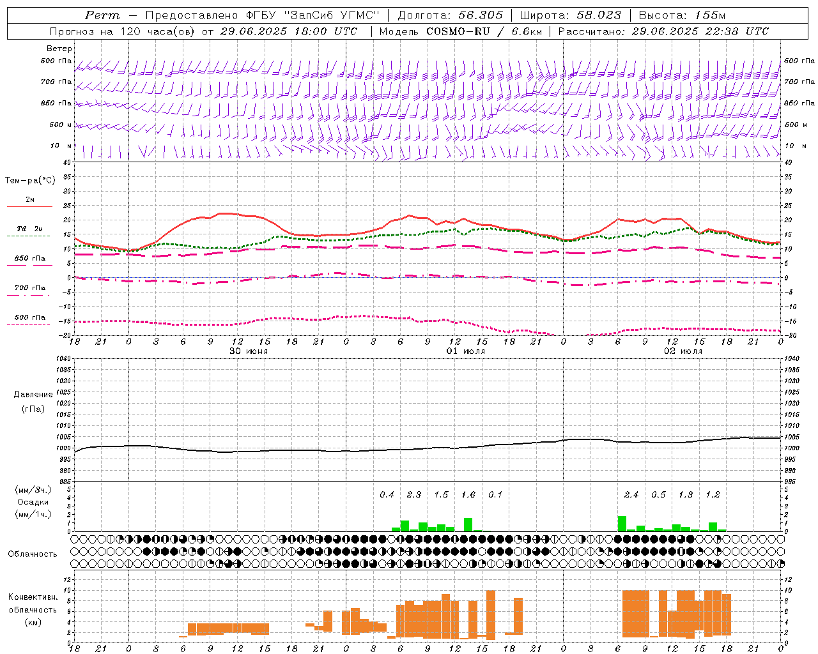This screenshot has width=818, height=654.
Task: Click the "02 июля" date label
Action: (683, 351)
